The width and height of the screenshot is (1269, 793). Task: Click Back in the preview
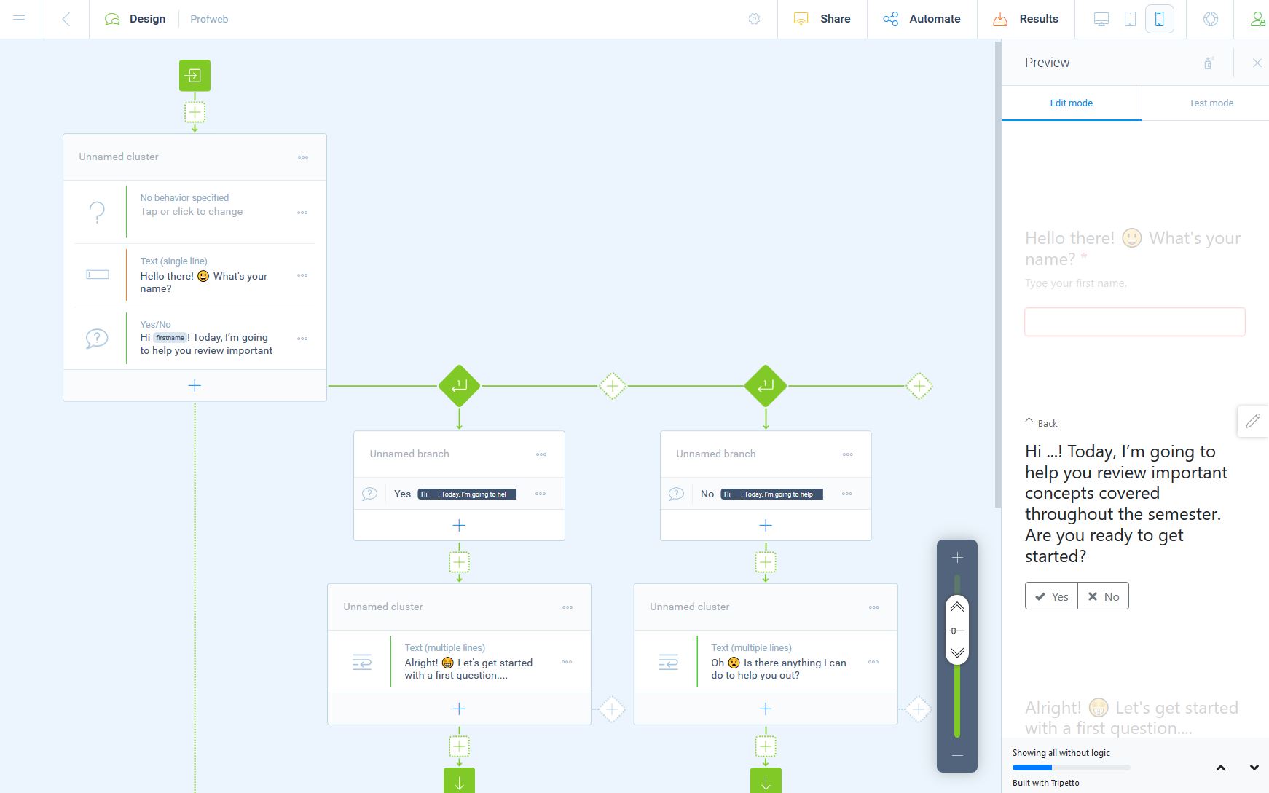tap(1041, 423)
